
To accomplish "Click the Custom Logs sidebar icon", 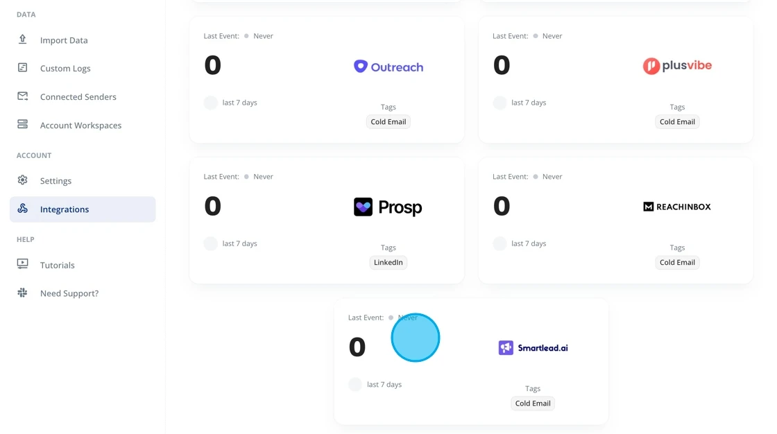I will click(22, 68).
